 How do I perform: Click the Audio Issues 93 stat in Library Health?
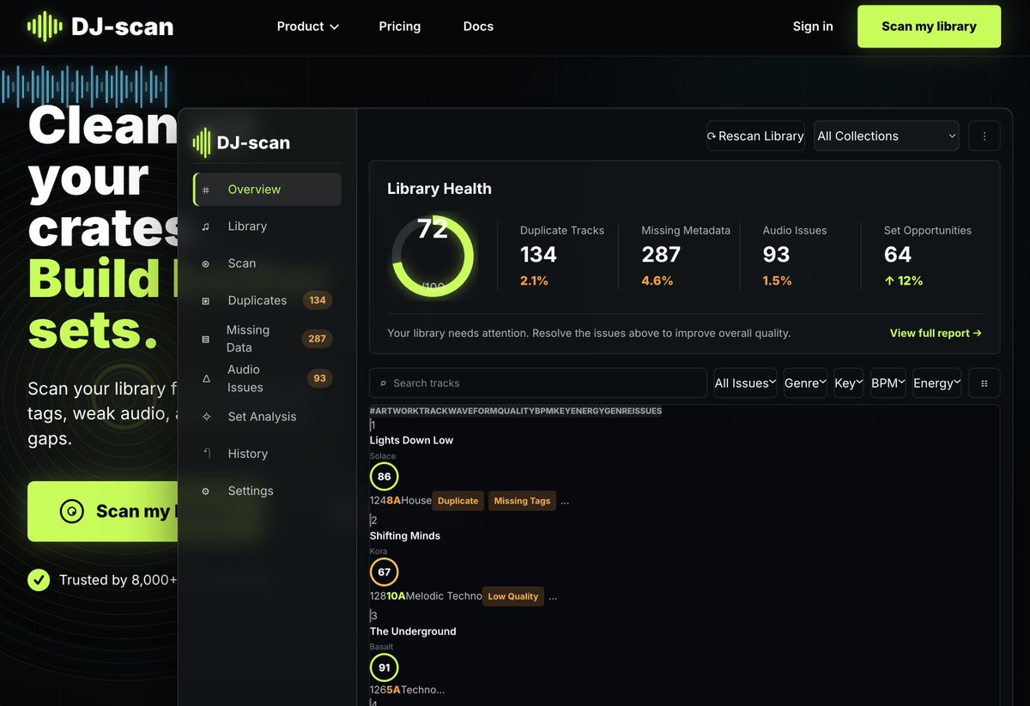[795, 256]
